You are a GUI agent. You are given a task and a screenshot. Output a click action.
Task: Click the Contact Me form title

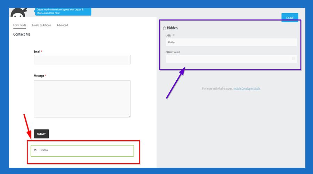coord(22,34)
